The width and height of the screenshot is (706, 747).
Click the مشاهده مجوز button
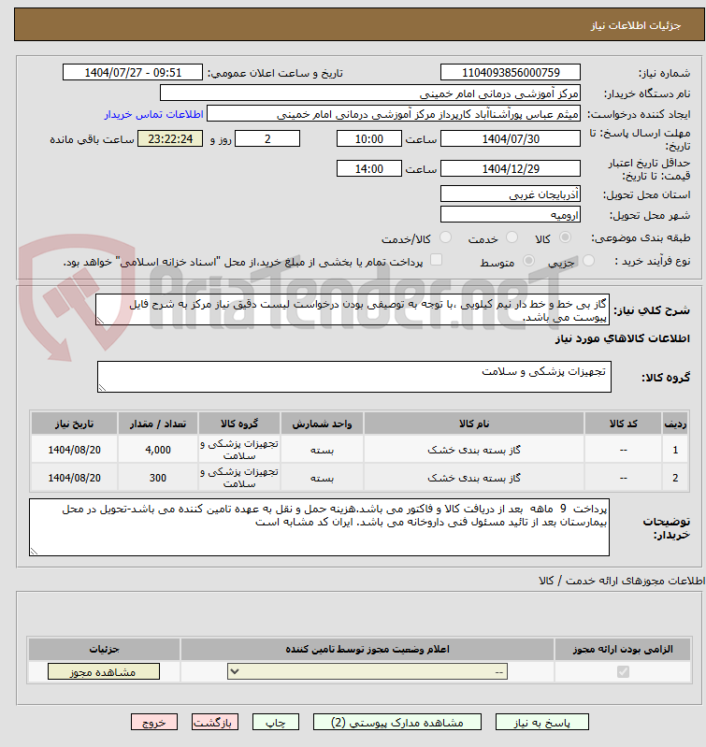(104, 671)
